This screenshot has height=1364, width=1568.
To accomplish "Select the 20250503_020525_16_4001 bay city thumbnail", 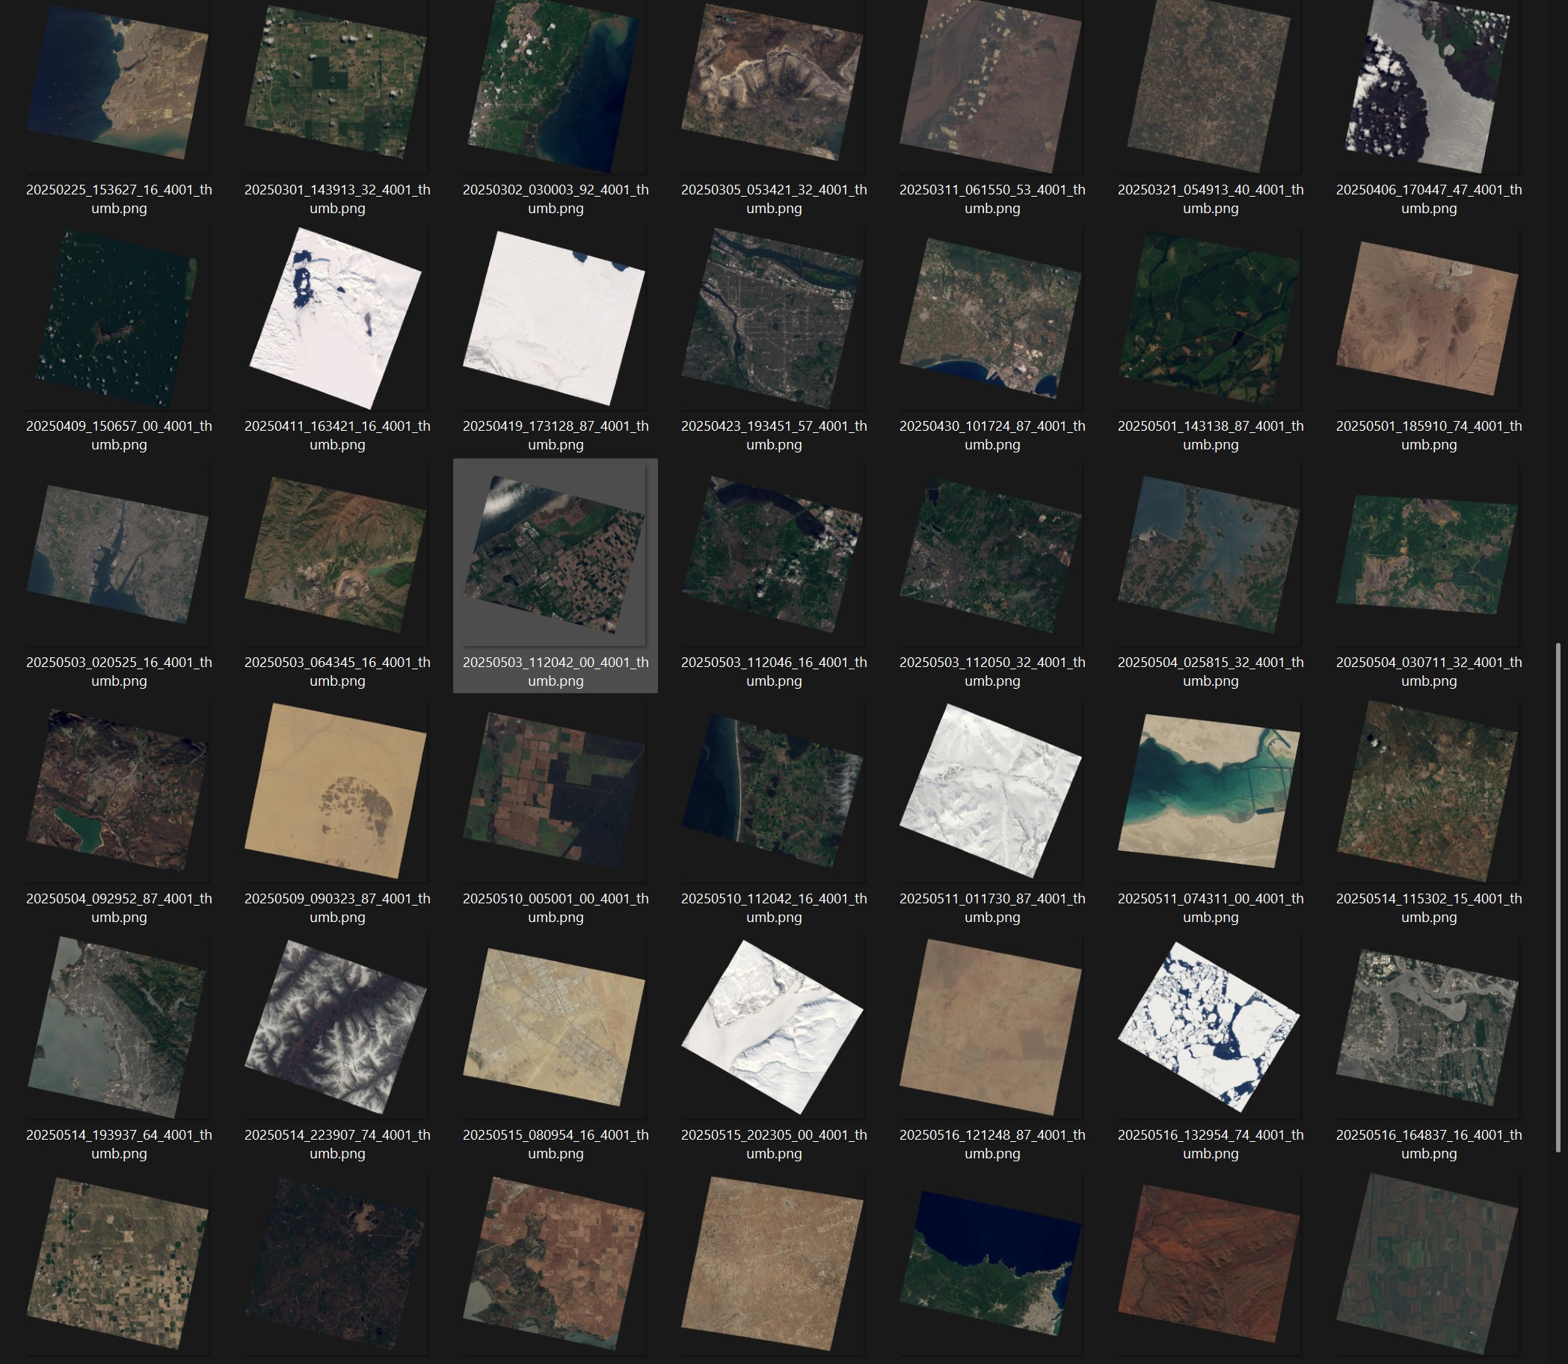I will tap(118, 555).
